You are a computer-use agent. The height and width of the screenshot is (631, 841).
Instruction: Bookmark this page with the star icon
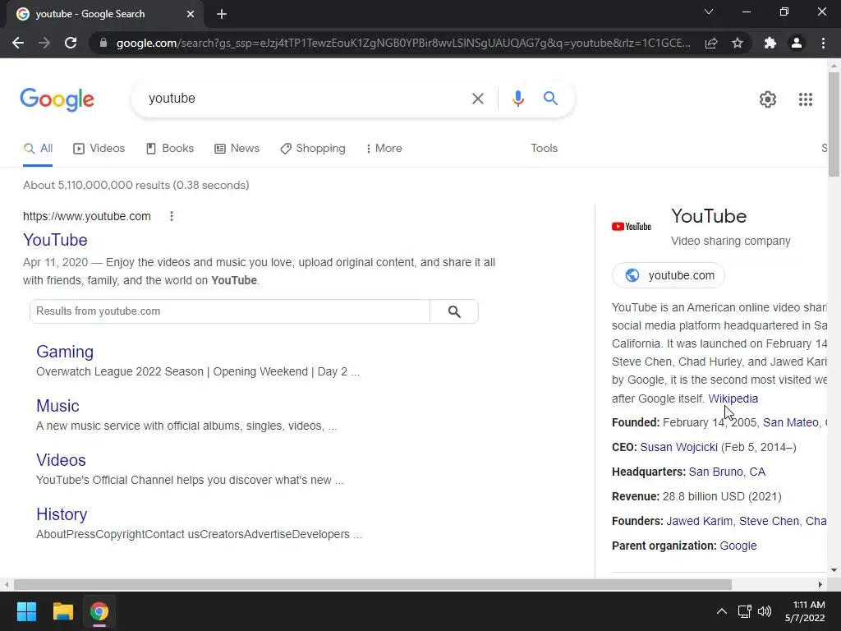[738, 43]
